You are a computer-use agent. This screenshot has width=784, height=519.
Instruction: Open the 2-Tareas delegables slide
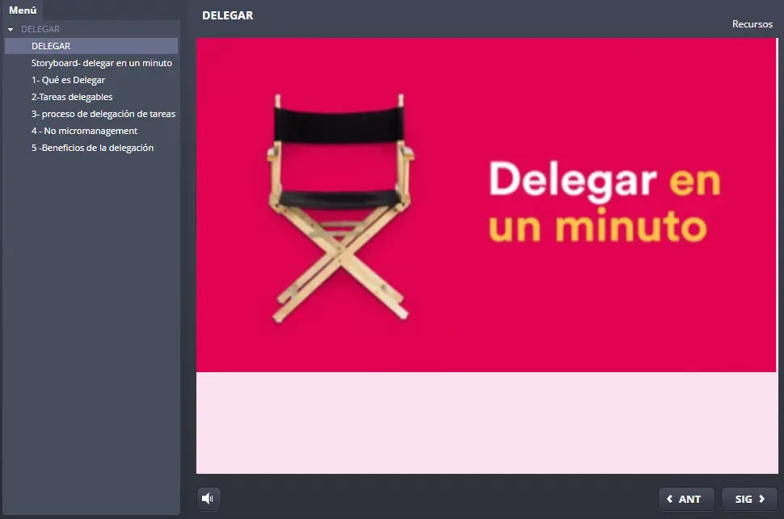coord(72,97)
